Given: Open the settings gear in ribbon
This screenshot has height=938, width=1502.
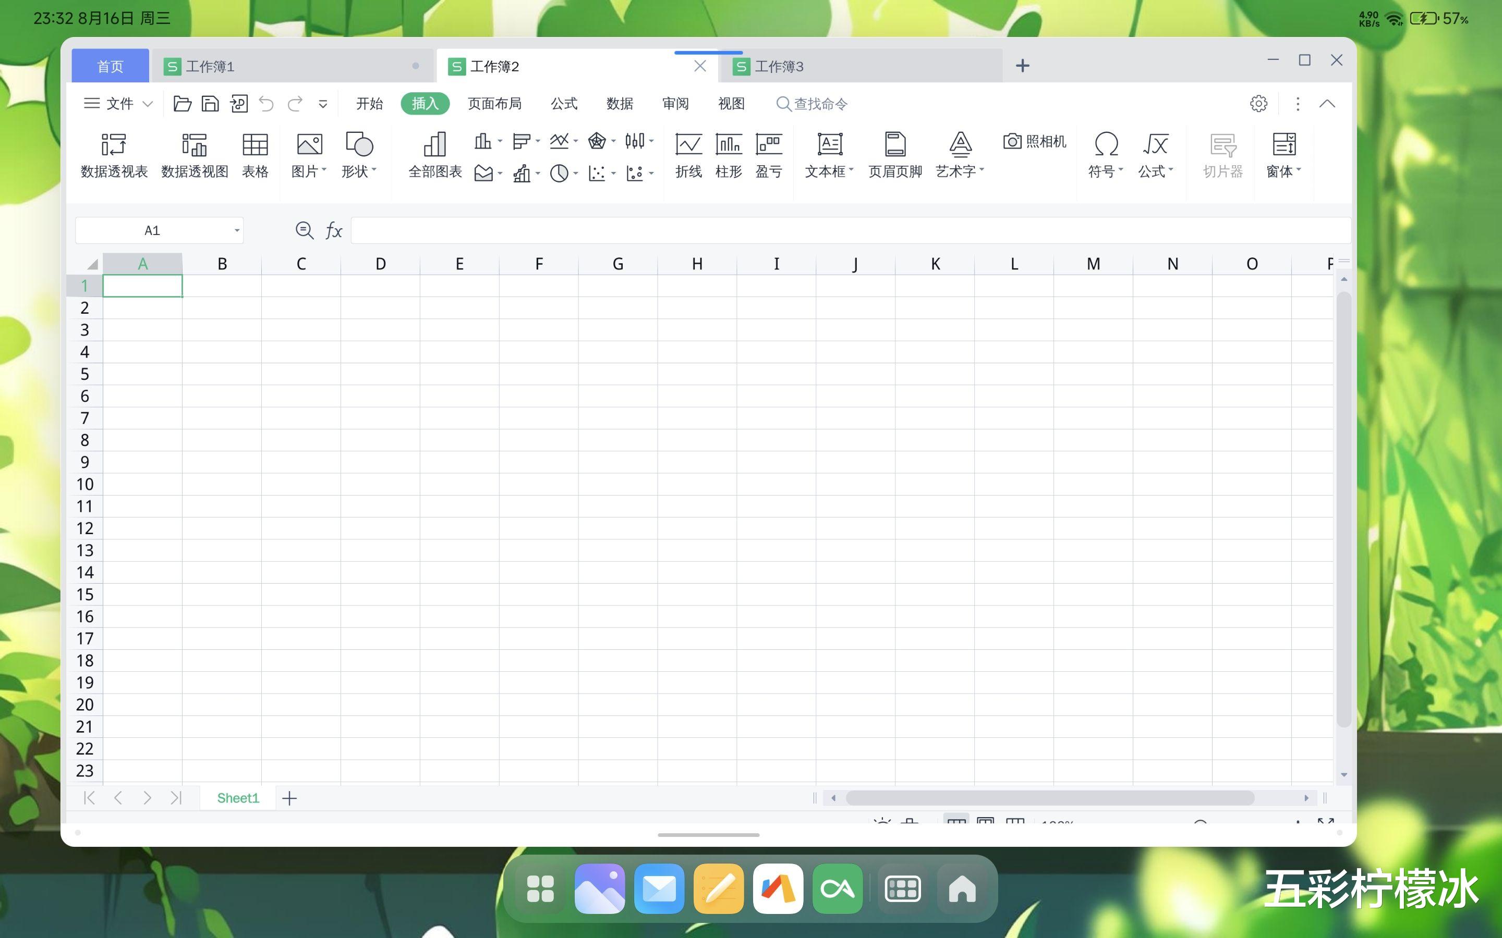Looking at the screenshot, I should (x=1258, y=104).
